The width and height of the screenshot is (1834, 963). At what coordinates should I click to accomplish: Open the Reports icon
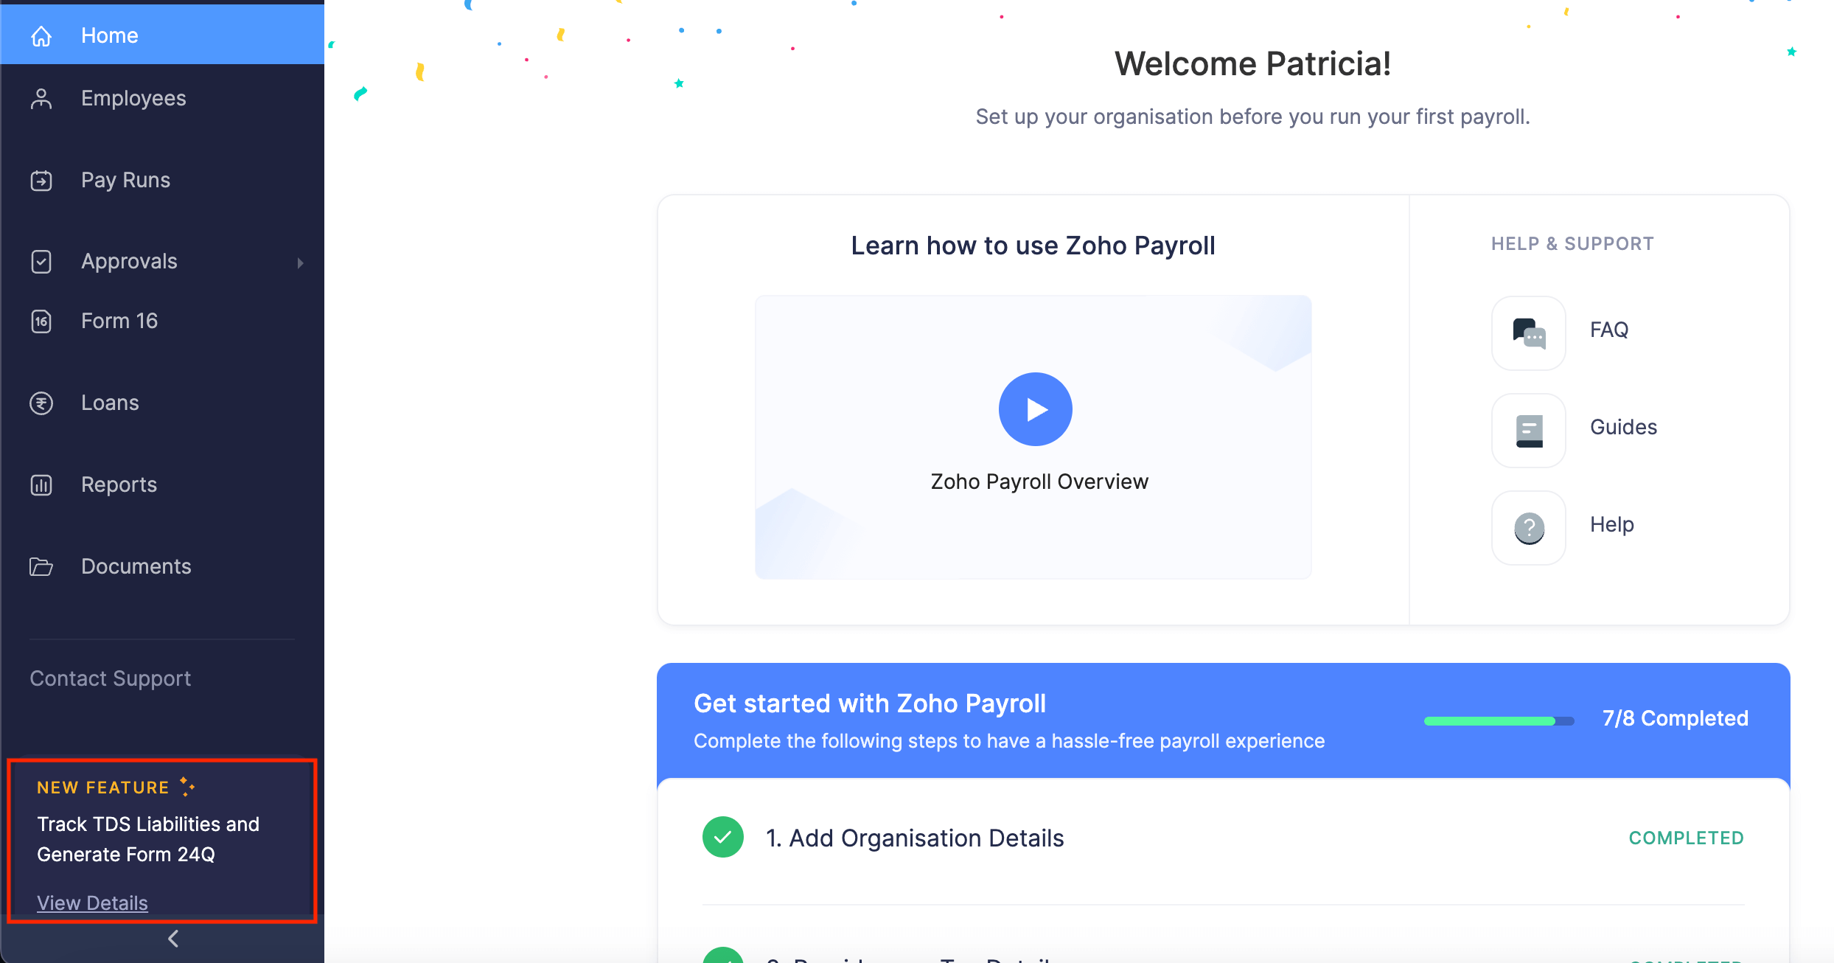[41, 484]
